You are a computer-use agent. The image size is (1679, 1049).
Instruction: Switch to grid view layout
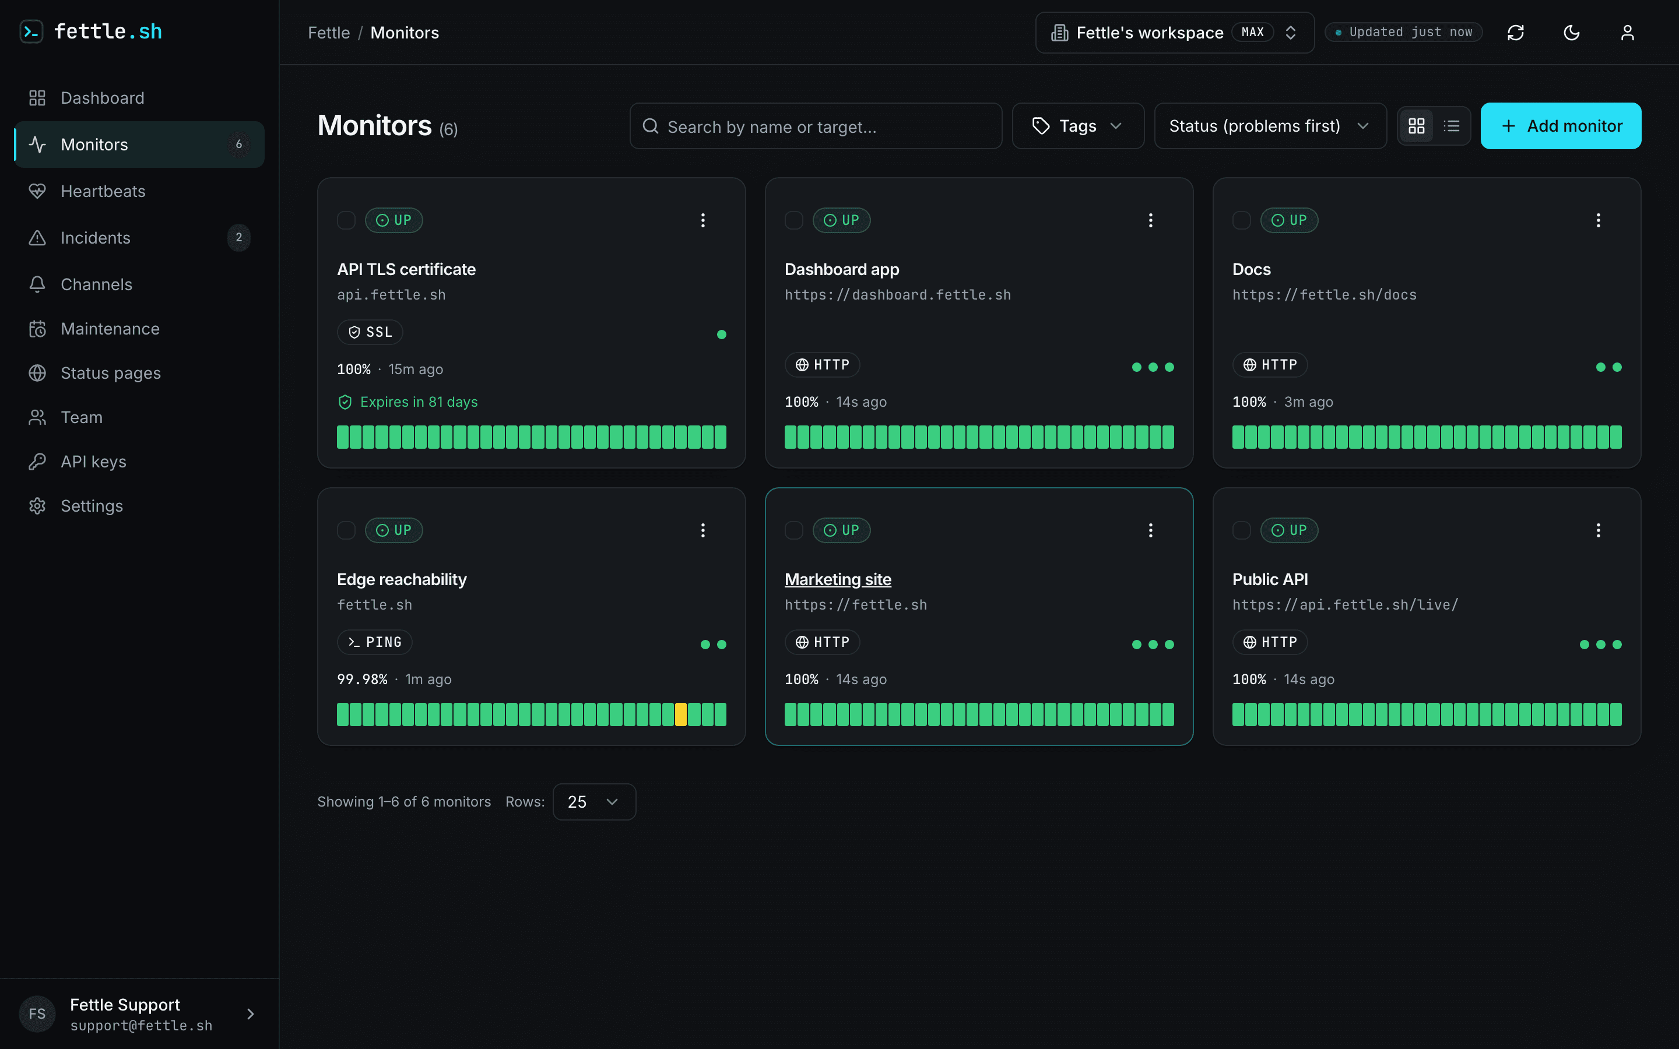(1417, 126)
